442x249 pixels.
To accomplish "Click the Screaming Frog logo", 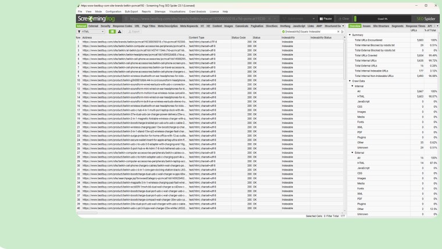I will (x=96, y=19).
